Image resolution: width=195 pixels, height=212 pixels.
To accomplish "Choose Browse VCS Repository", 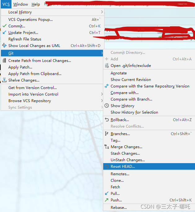I will click(x=52, y=101).
